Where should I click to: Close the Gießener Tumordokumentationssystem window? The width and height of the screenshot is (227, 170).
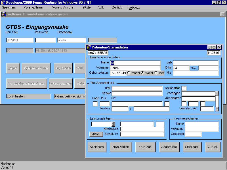pos(222,14)
